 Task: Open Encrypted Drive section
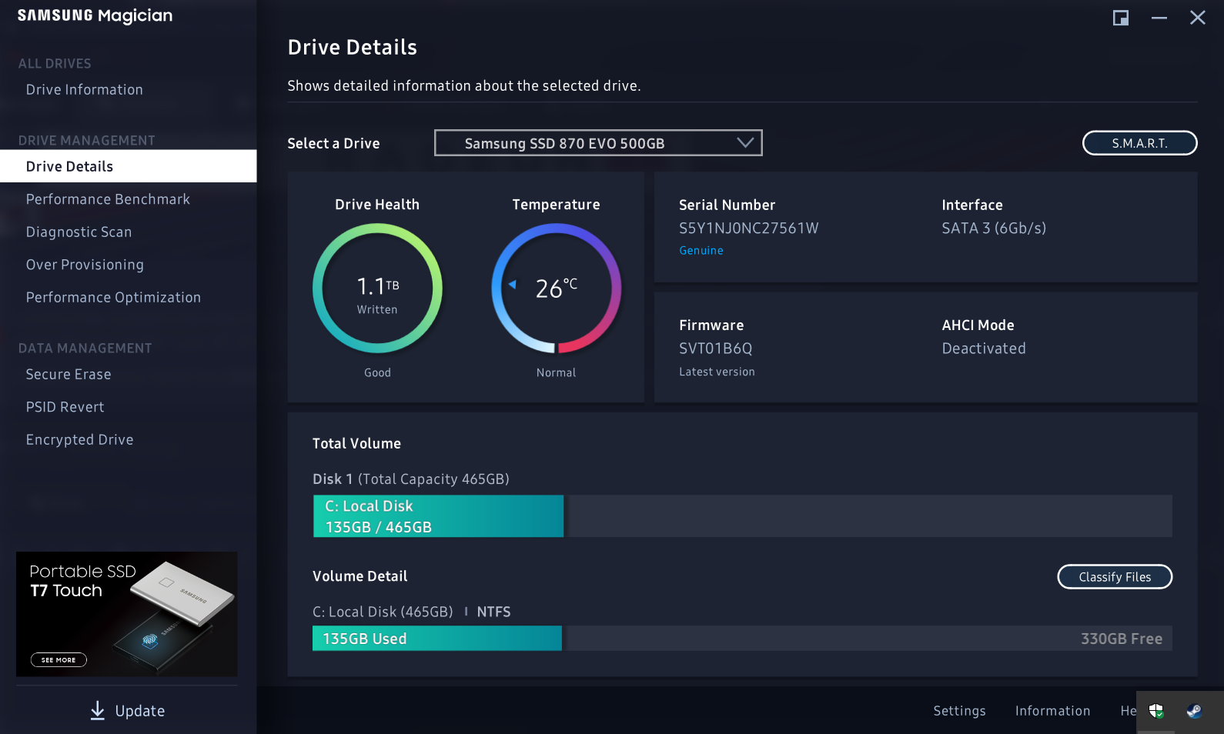(80, 440)
